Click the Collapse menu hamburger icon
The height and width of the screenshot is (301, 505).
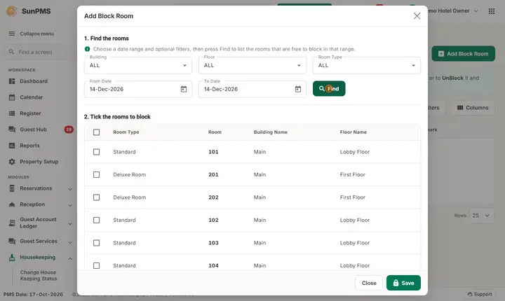[12, 34]
